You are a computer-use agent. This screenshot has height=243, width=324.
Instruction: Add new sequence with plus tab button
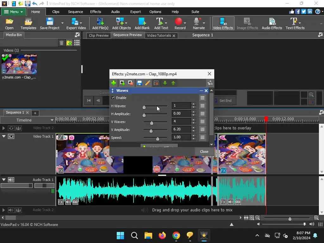[35, 113]
